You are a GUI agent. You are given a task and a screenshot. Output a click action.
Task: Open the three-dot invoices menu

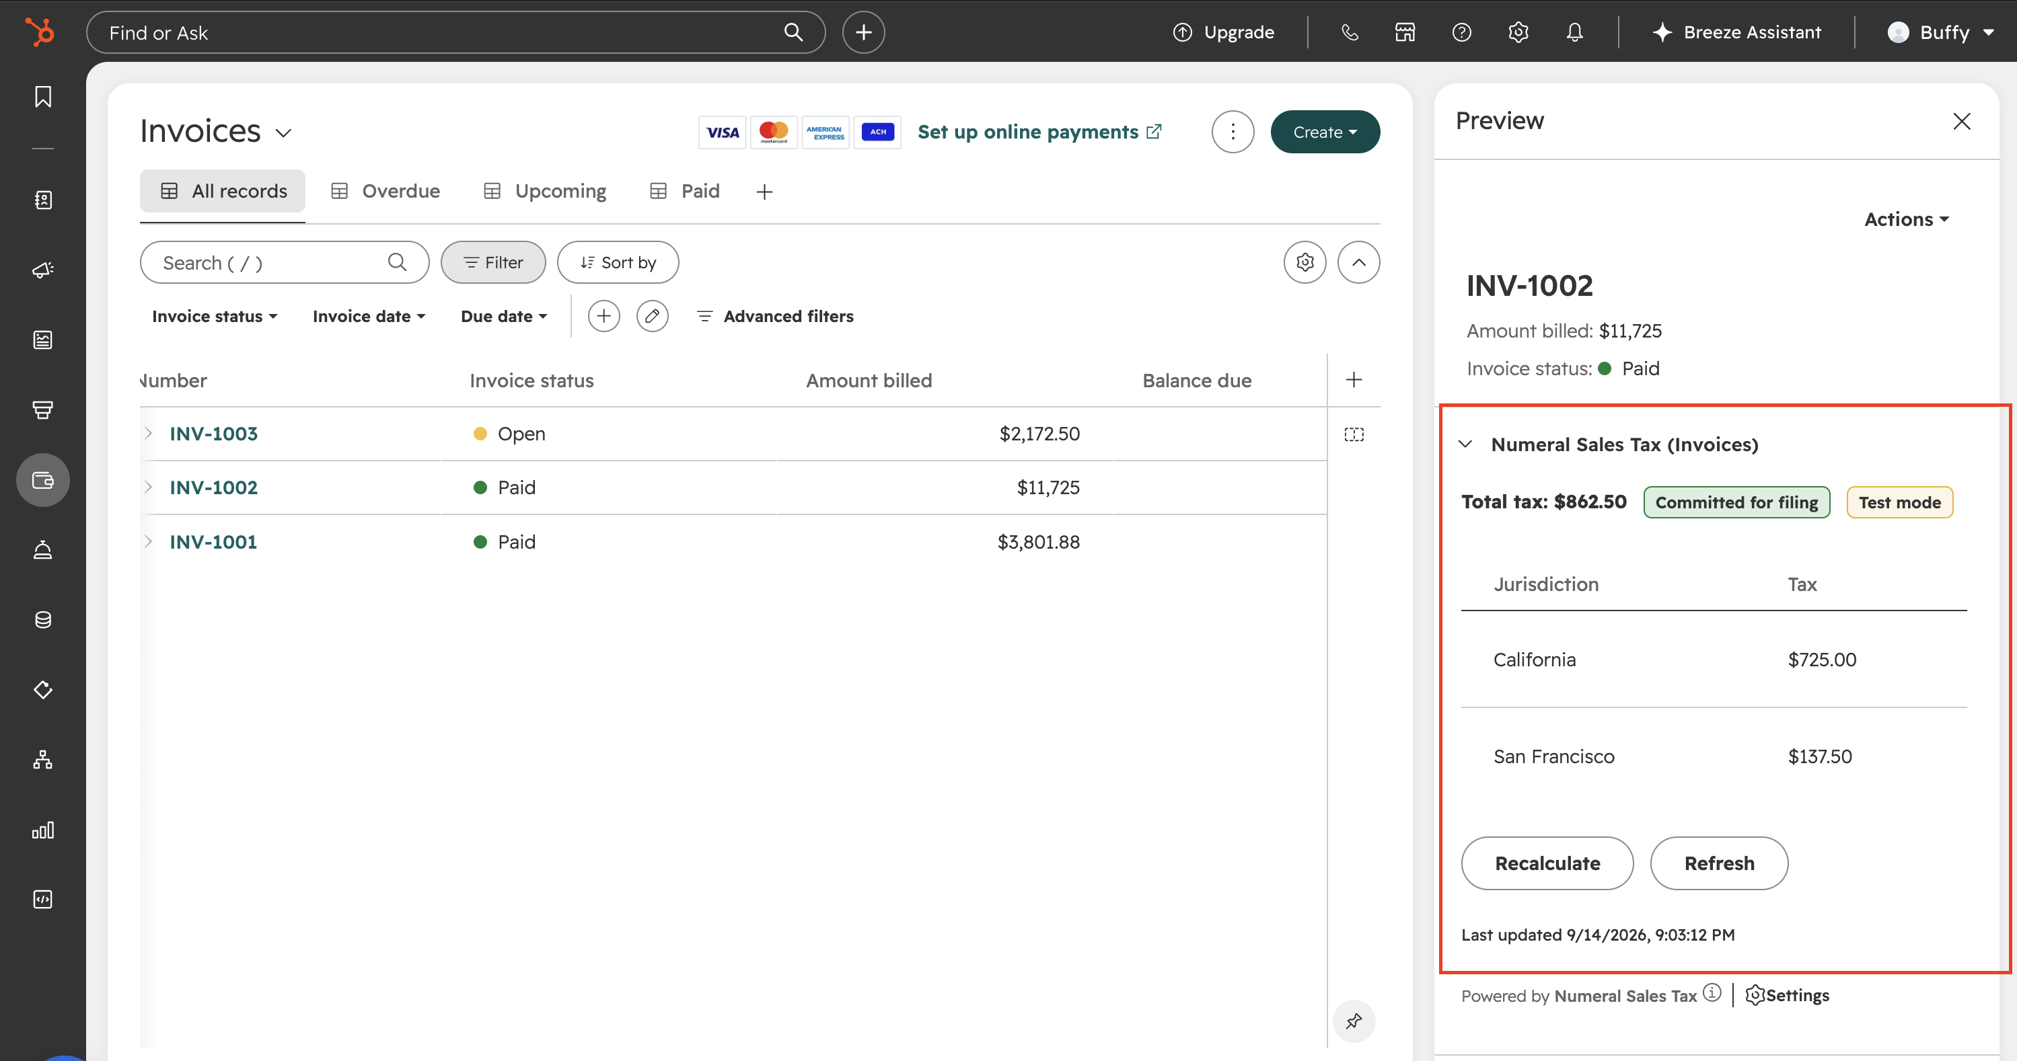pyautogui.click(x=1233, y=132)
